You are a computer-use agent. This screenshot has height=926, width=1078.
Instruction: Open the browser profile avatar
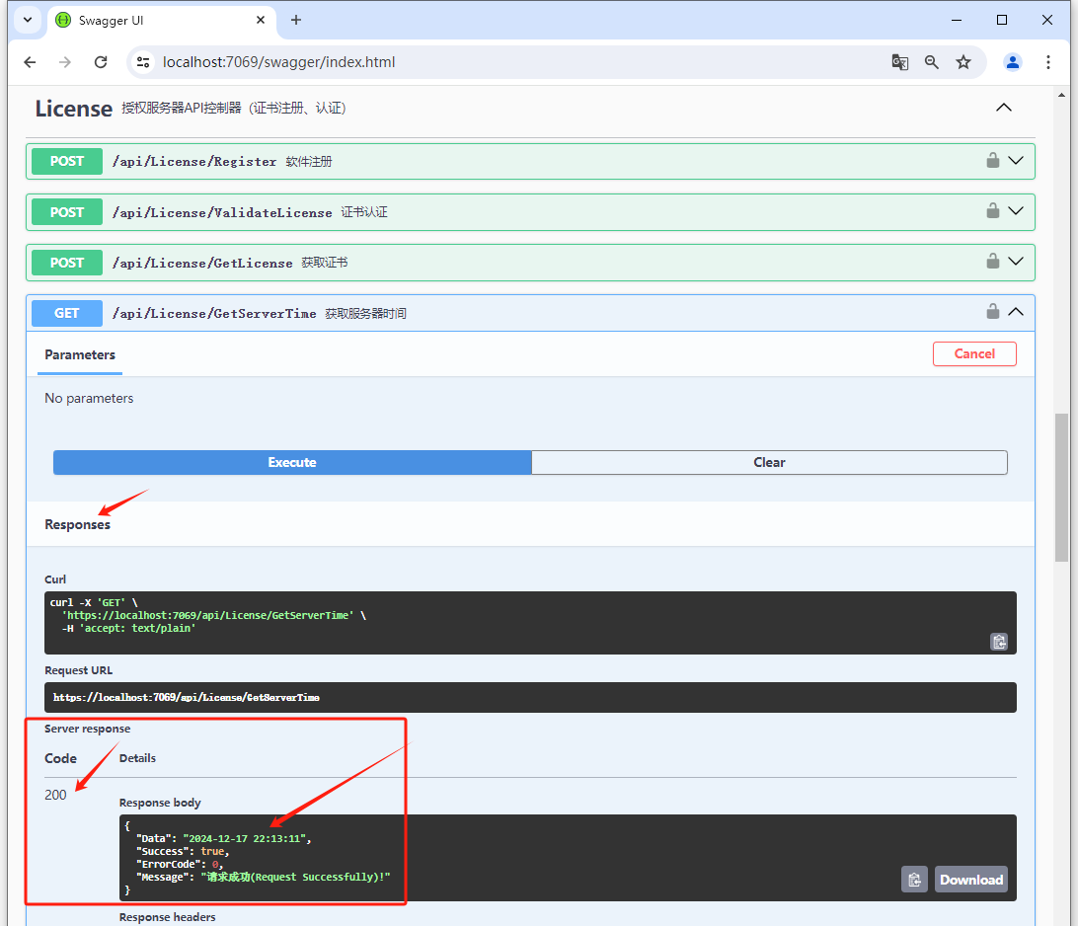(1012, 62)
